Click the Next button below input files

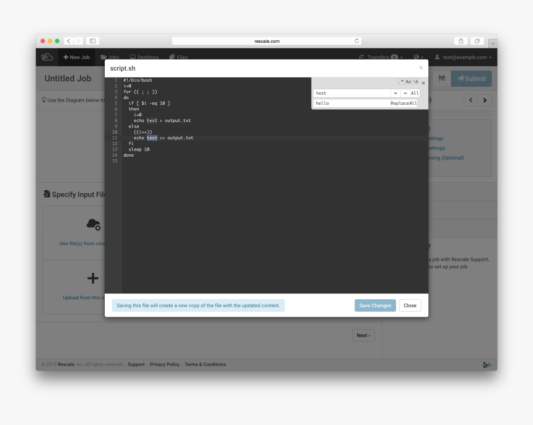(x=363, y=335)
